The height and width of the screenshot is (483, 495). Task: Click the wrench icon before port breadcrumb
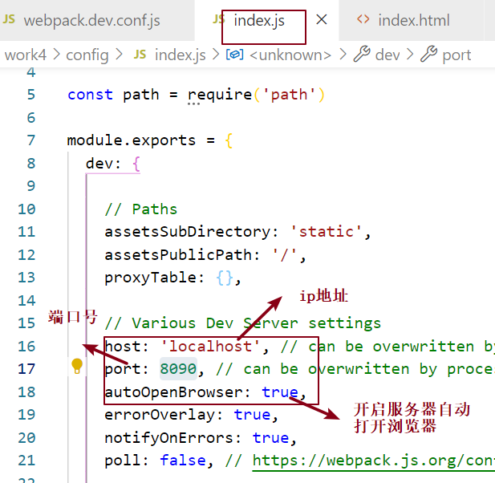click(x=428, y=55)
